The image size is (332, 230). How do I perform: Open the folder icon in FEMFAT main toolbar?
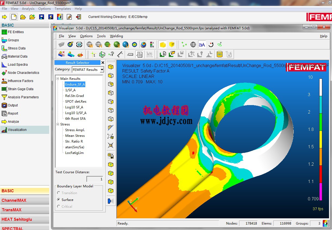(23, 17)
